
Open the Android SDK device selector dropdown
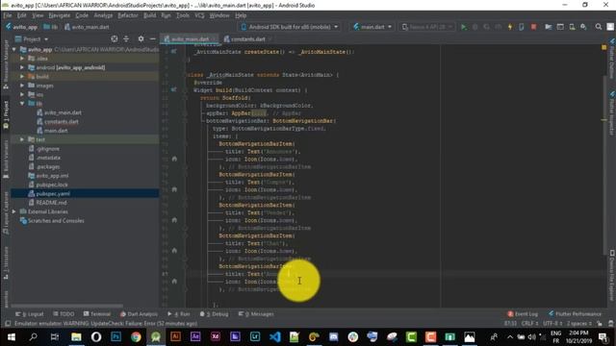pyautogui.click(x=289, y=27)
